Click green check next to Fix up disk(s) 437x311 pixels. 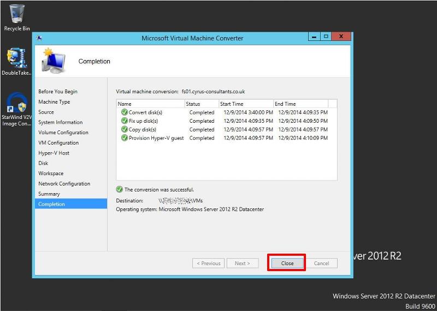click(125, 121)
